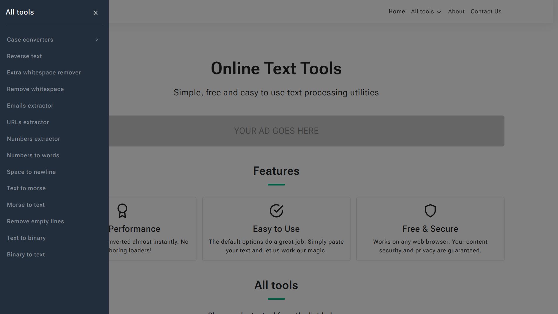Viewport: 558px width, 314px height.
Task: Go to the Home navigation item
Action: click(397, 12)
